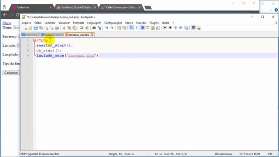Open the Linguagem menu
The width and height of the screenshot is (279, 157).
tap(94, 23)
